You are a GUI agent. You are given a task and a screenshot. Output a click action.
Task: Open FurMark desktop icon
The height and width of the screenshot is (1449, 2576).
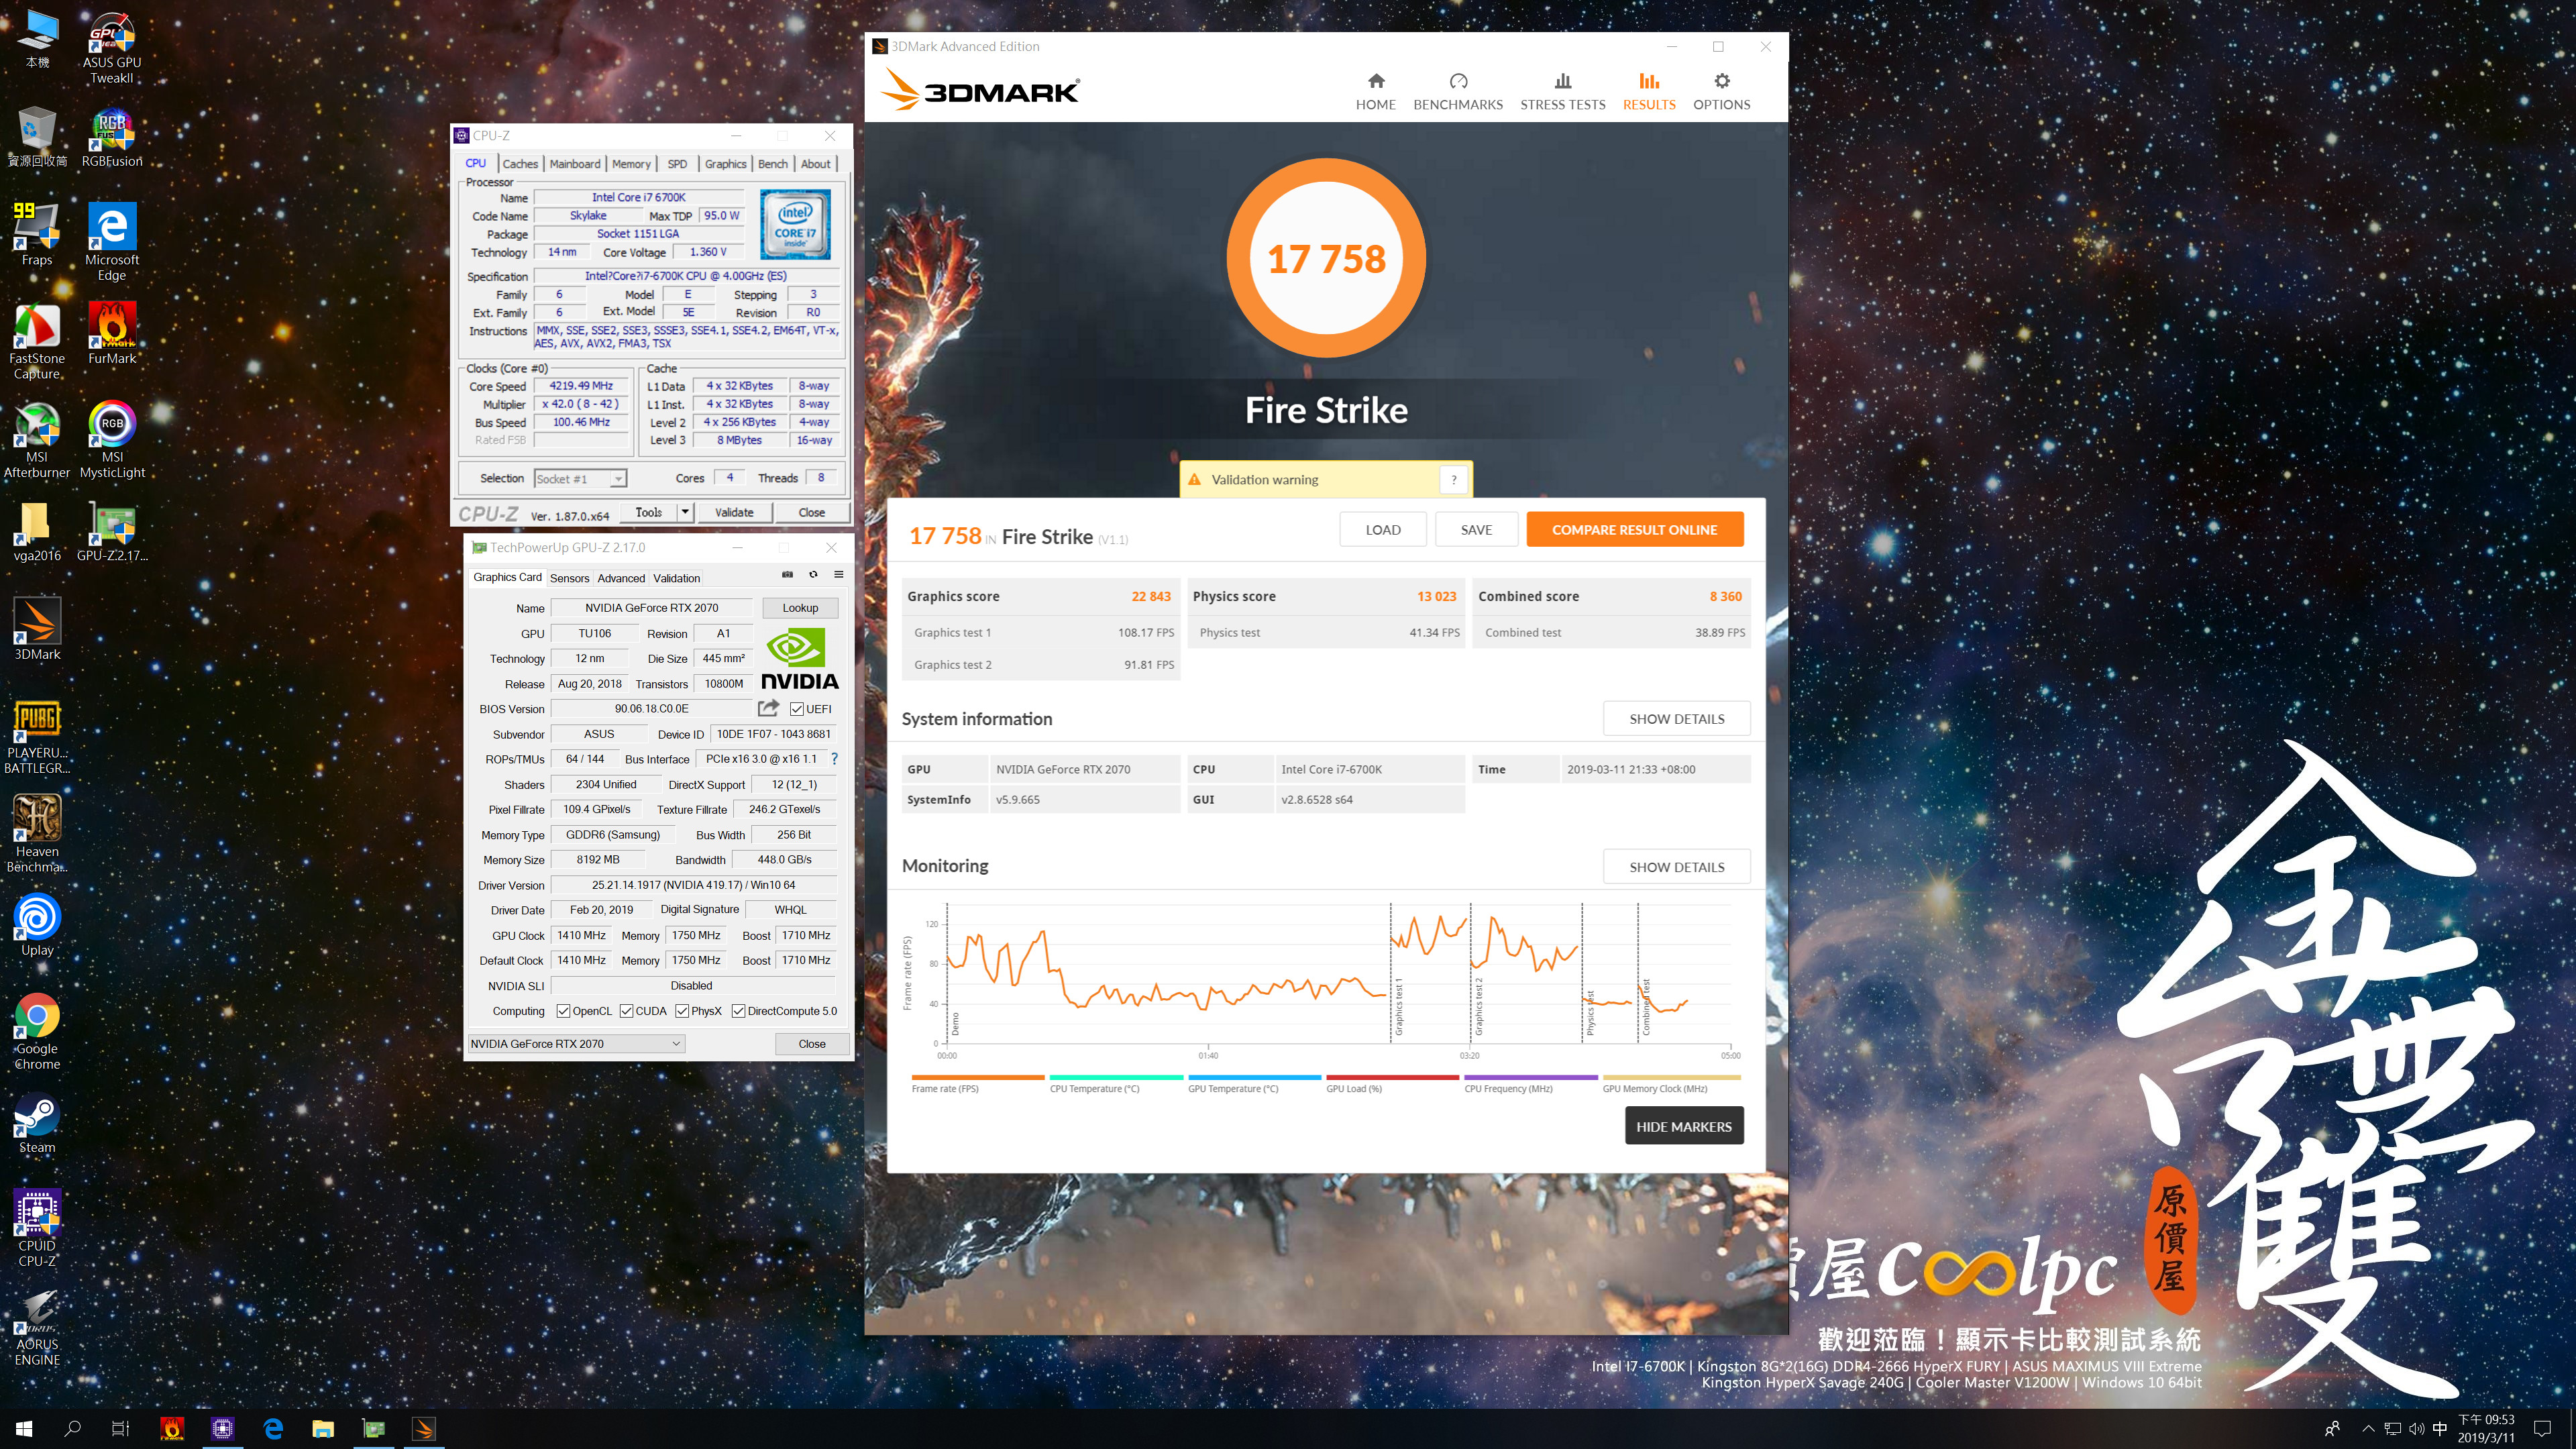click(x=112, y=334)
